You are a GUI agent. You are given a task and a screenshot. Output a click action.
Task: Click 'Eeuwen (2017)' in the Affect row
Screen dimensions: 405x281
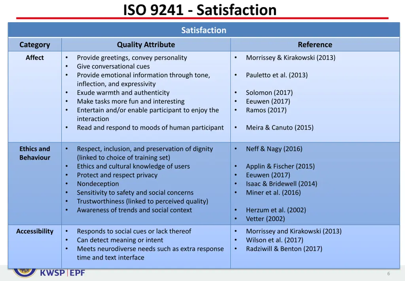pyautogui.click(x=268, y=101)
